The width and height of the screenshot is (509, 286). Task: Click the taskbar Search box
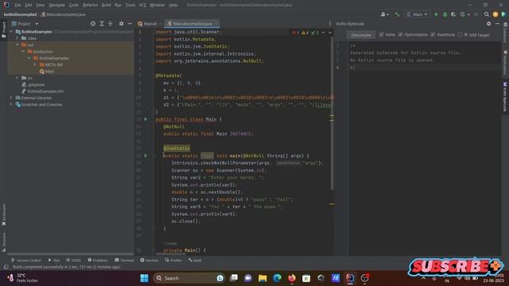pyautogui.click(x=188, y=278)
